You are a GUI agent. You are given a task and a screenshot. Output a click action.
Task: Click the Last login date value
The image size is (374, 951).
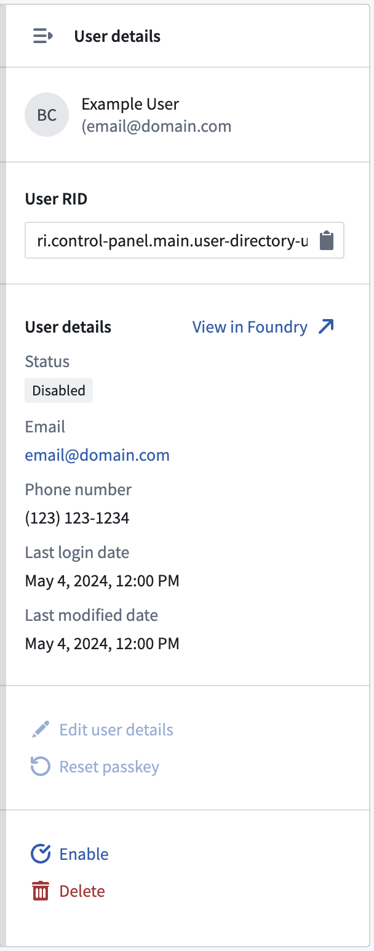102,581
